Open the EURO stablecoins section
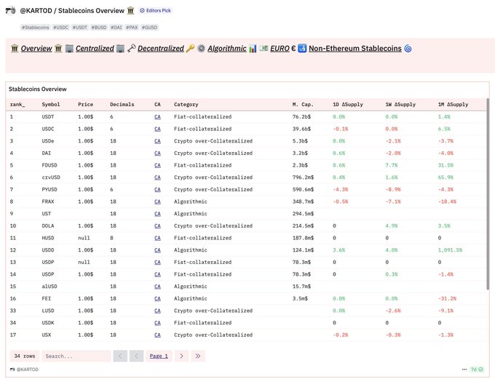Image resolution: width=495 pixels, height=379 pixels. [x=280, y=49]
